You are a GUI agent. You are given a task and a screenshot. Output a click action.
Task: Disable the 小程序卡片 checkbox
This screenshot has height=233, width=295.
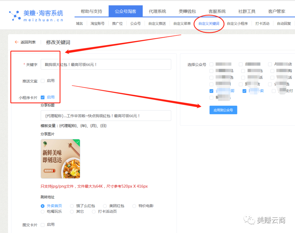tap(43, 97)
